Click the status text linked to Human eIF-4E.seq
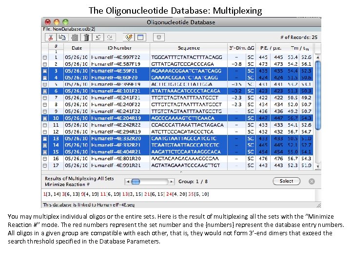Image resolution: width=351 pixels, height=263 pixels. [x=89, y=205]
